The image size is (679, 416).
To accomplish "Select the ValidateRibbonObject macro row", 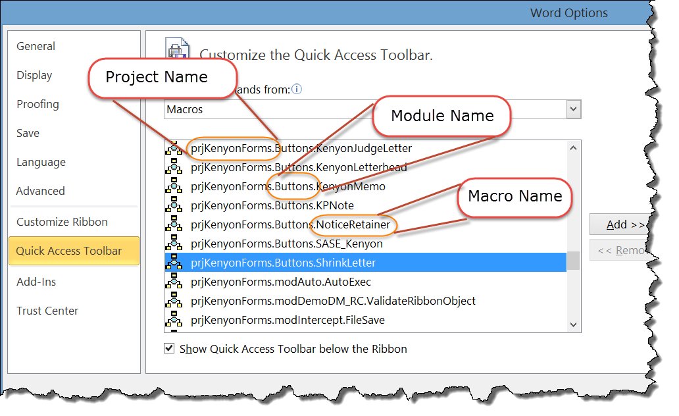I will click(365, 301).
